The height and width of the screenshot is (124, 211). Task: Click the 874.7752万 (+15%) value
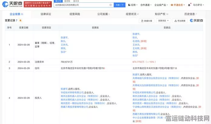pyautogui.click(x=144, y=62)
